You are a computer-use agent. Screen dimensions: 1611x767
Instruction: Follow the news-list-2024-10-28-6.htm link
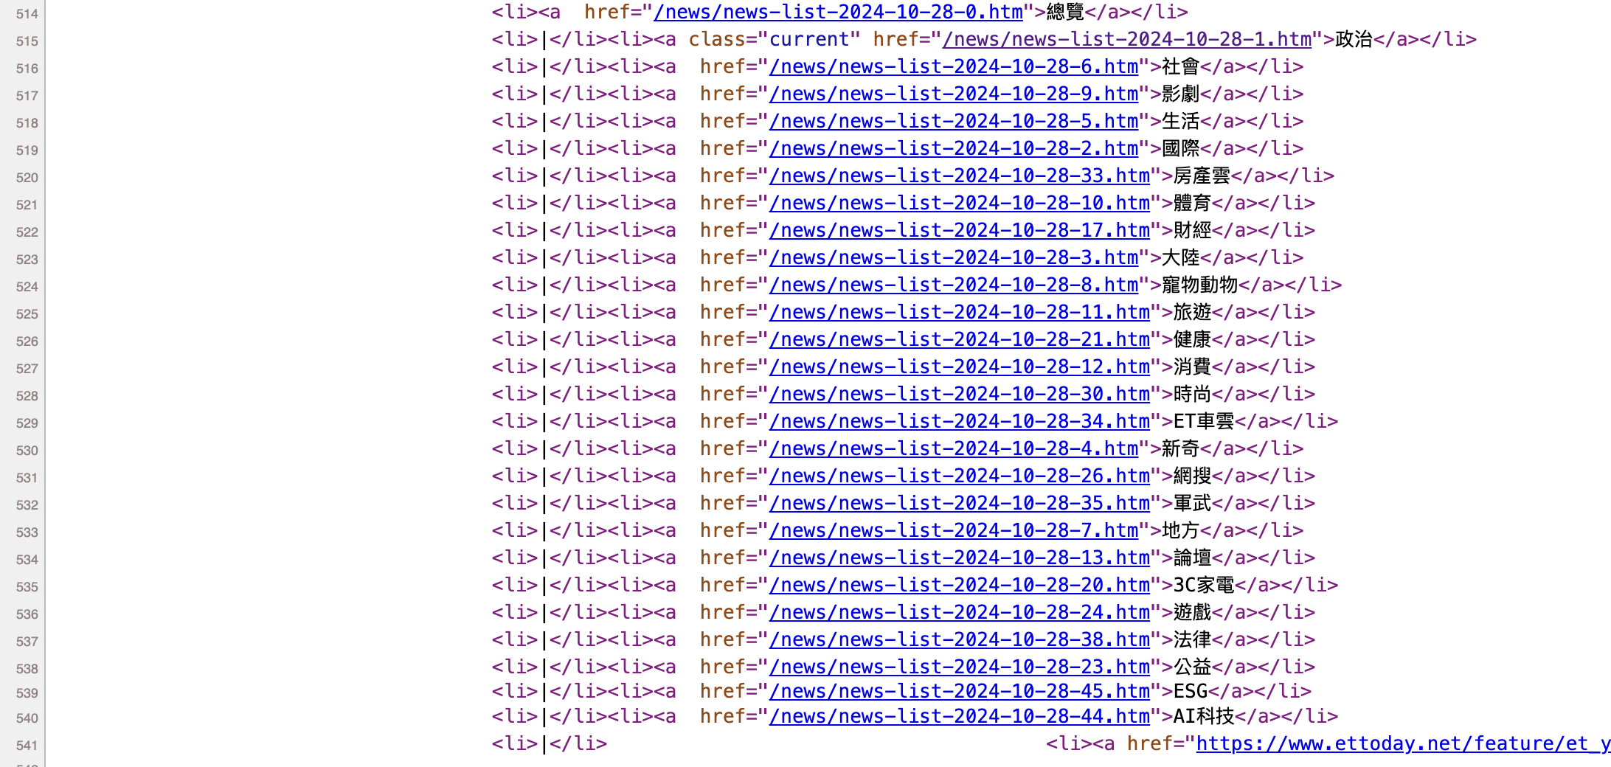point(953,67)
